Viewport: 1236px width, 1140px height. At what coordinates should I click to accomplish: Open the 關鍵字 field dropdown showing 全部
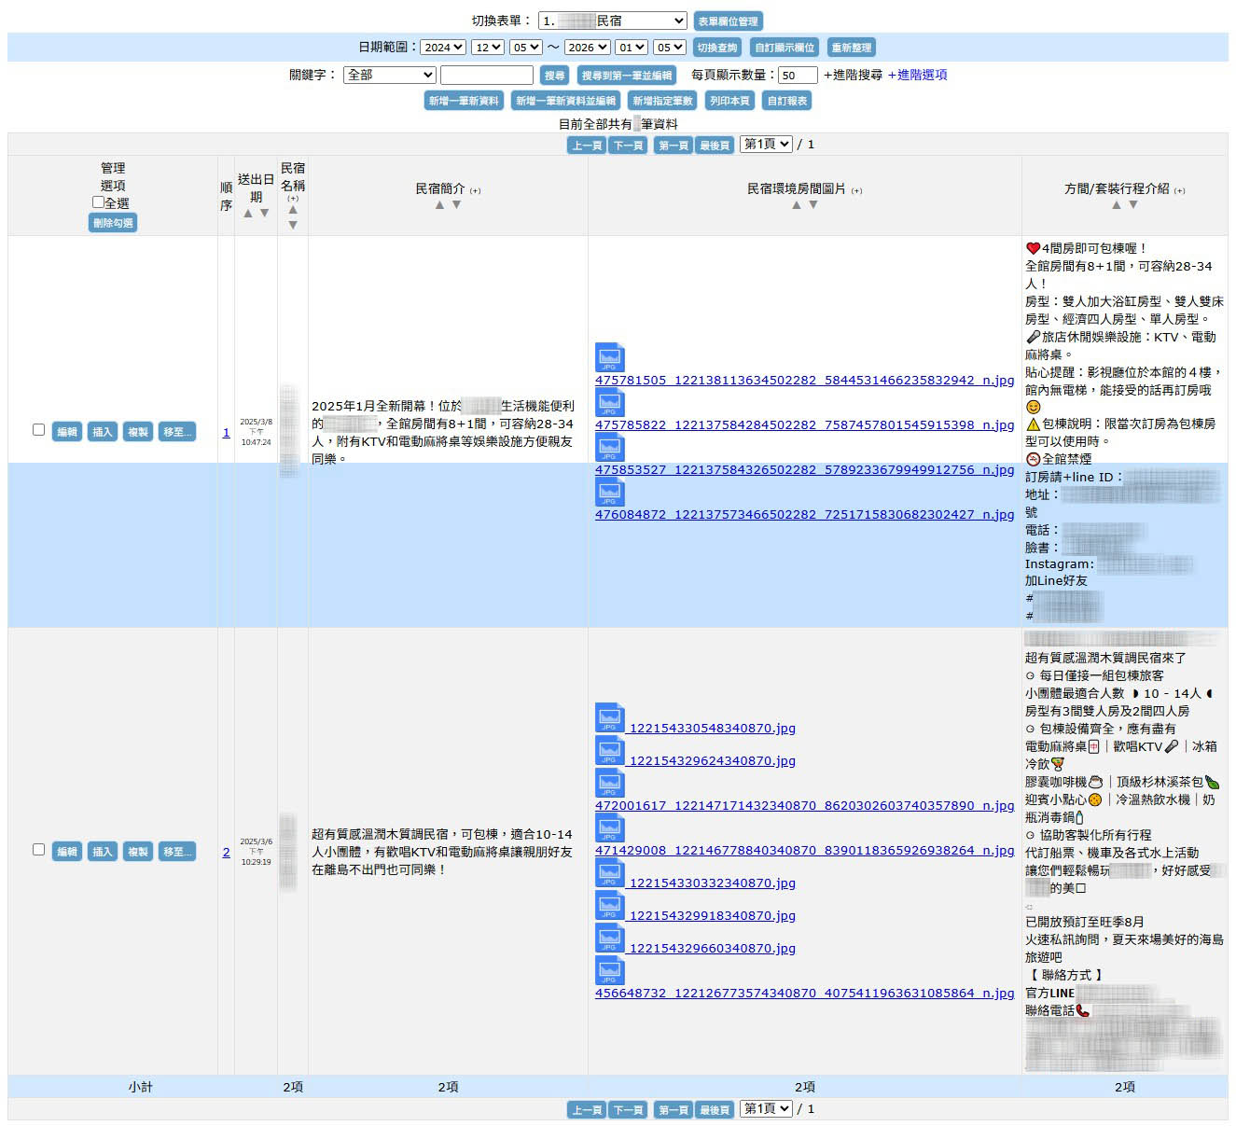(x=390, y=75)
